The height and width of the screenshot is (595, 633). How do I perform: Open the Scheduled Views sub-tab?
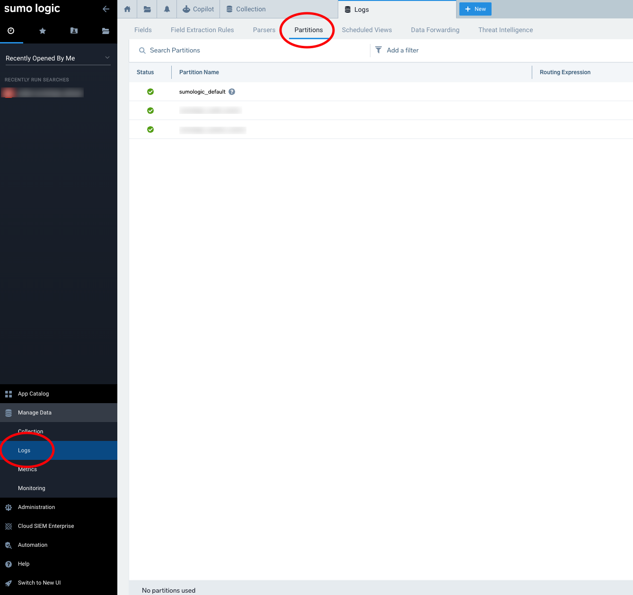pos(367,30)
